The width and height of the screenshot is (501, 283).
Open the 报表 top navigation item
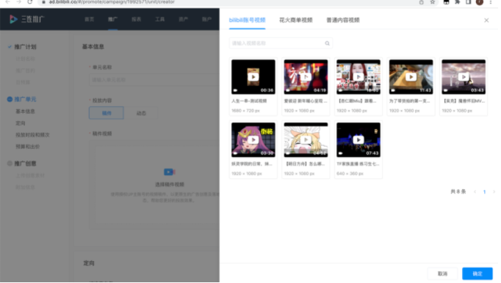click(136, 19)
